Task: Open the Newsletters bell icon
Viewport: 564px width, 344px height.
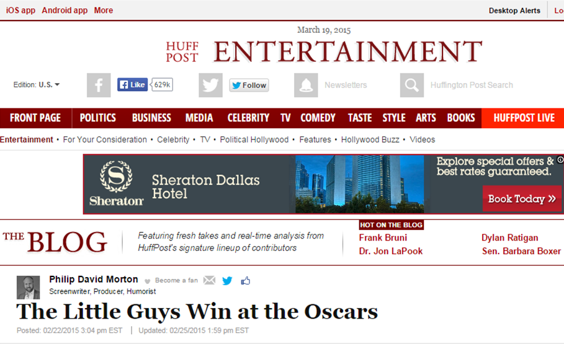Action: point(306,85)
